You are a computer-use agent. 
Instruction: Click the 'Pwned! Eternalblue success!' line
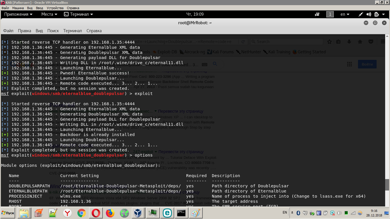65,73
